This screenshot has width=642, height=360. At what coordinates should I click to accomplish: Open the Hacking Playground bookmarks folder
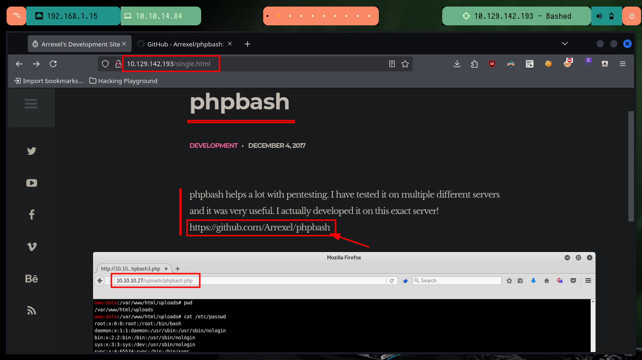pos(124,81)
